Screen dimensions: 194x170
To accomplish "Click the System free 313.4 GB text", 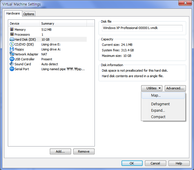I will [118, 50].
